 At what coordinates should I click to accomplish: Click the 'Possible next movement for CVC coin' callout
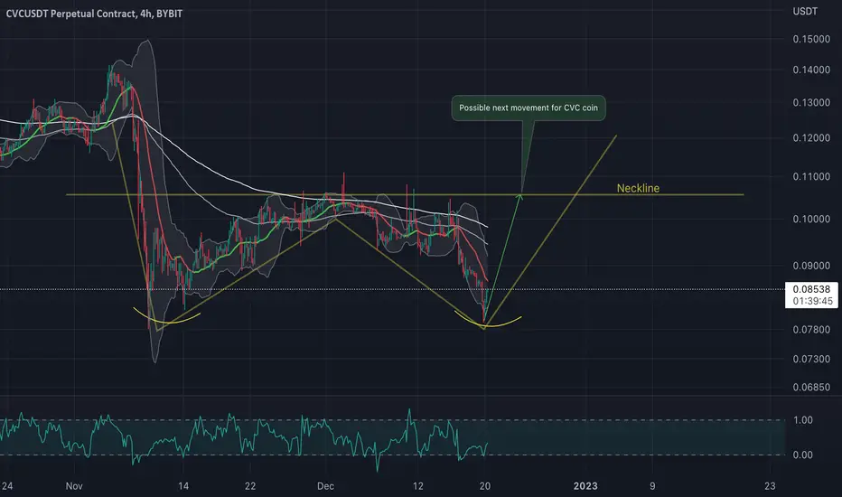click(x=529, y=108)
